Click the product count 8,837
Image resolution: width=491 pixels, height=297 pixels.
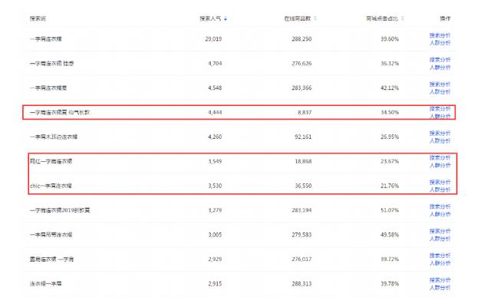point(305,112)
